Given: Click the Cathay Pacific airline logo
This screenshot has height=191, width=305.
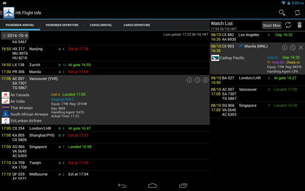Looking at the screenshot, I should 215,58.
